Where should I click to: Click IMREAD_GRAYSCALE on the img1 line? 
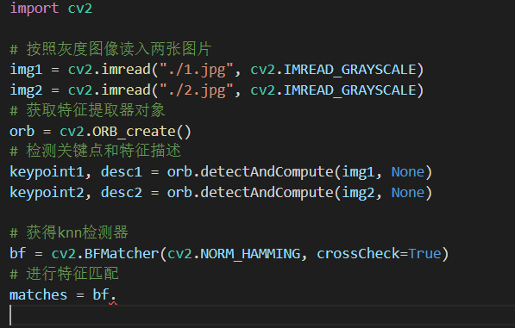tap(350, 70)
